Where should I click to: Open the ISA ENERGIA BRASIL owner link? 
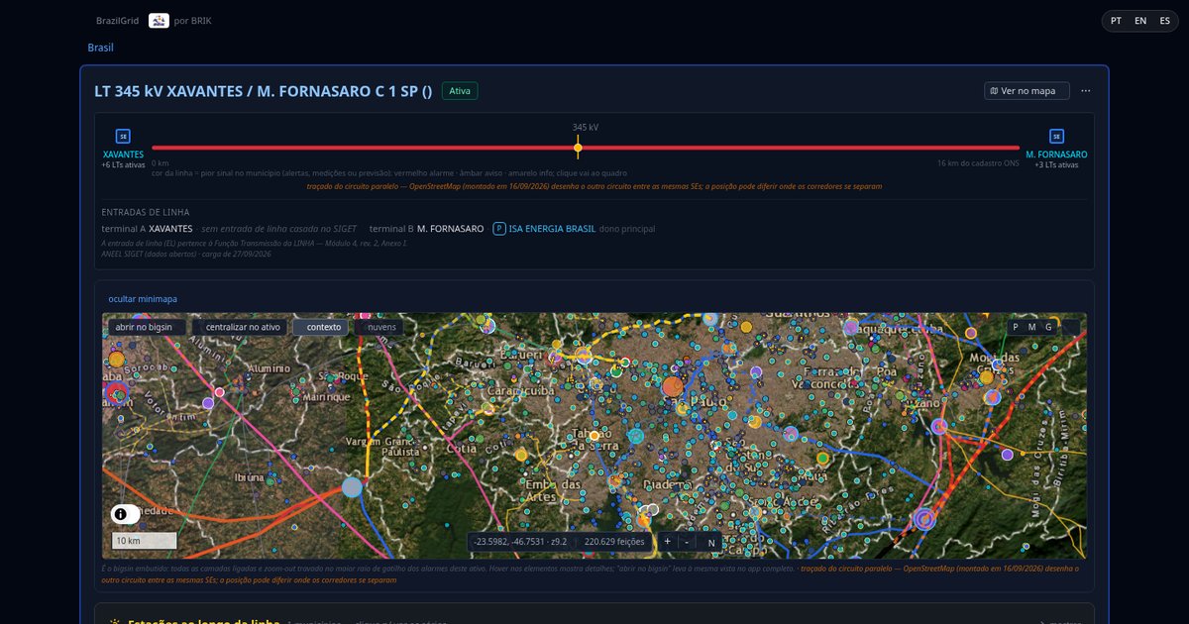coord(552,229)
